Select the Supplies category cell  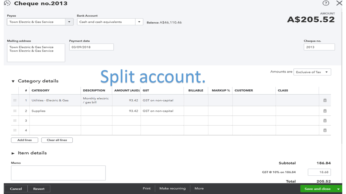[x=55, y=111]
